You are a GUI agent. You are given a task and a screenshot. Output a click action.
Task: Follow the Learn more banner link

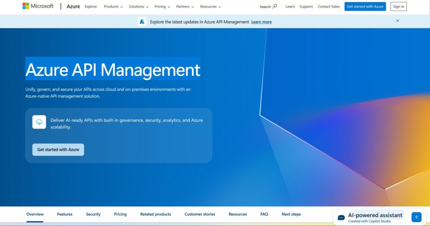(x=261, y=22)
